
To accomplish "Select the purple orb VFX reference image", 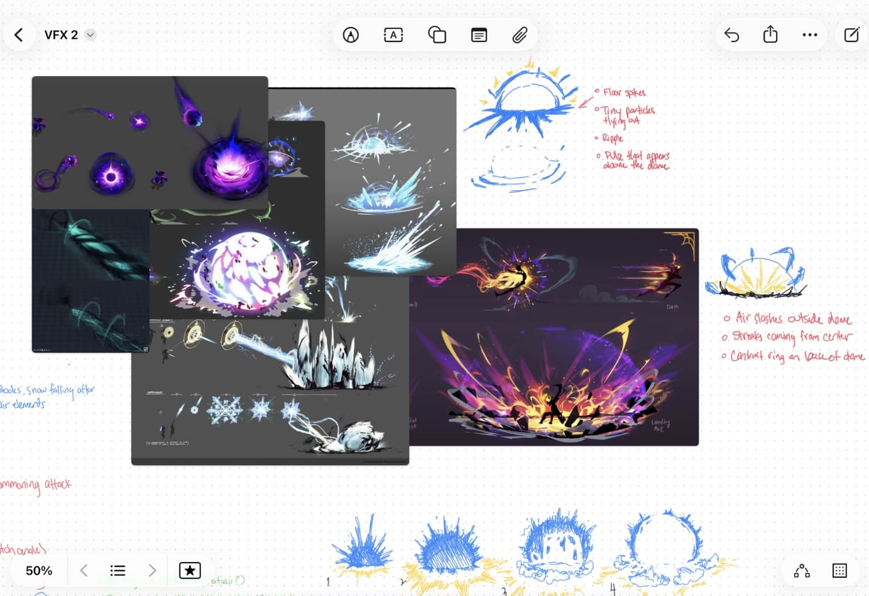I will tap(150, 142).
